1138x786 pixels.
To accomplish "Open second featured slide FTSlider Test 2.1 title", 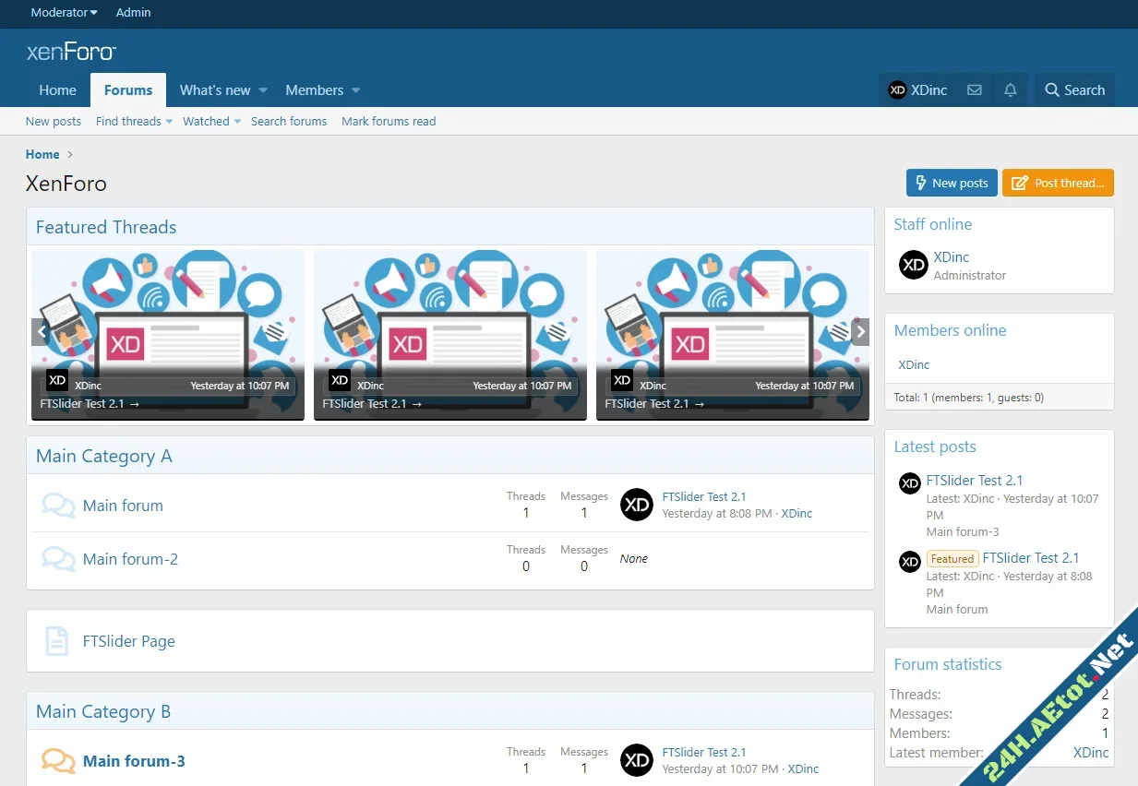I will pos(372,403).
